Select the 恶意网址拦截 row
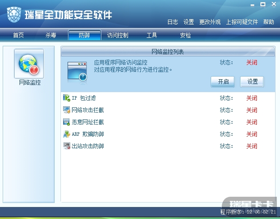Viewport: 280px width, 219px height. click(x=168, y=122)
